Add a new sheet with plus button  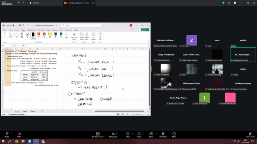click(42, 111)
